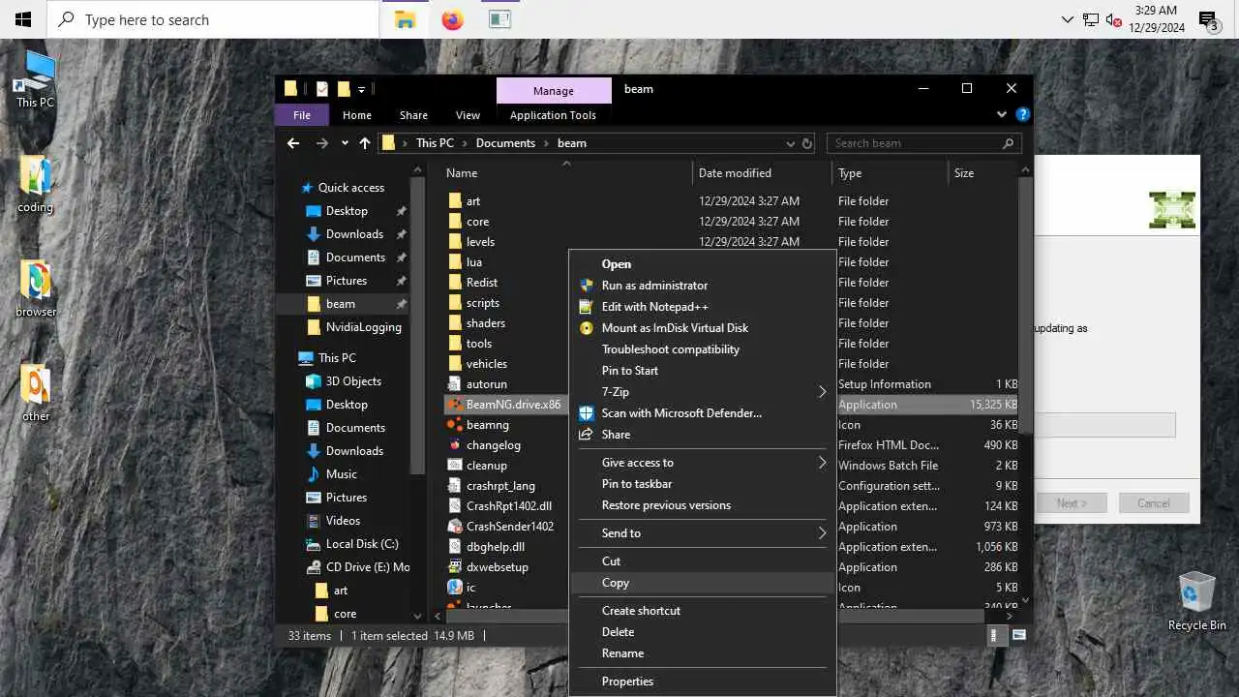Open the View ribbon tab
This screenshot has height=697, width=1239.
coord(468,114)
